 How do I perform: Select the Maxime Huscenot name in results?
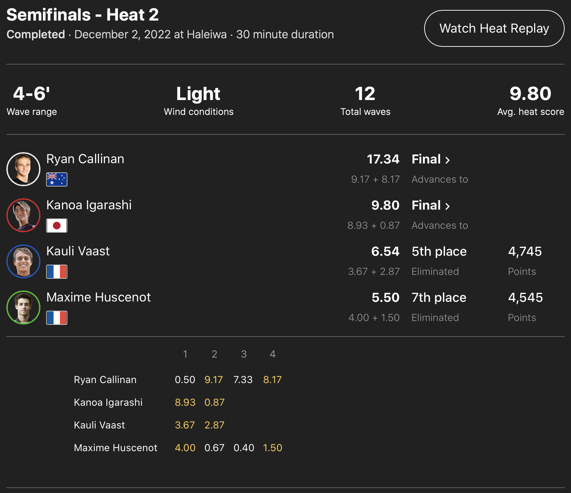coord(99,297)
